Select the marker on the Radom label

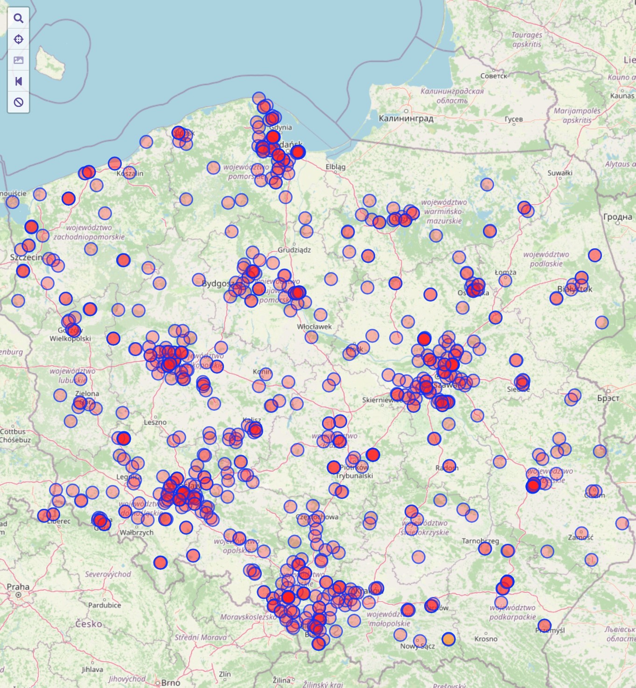pyautogui.click(x=449, y=466)
